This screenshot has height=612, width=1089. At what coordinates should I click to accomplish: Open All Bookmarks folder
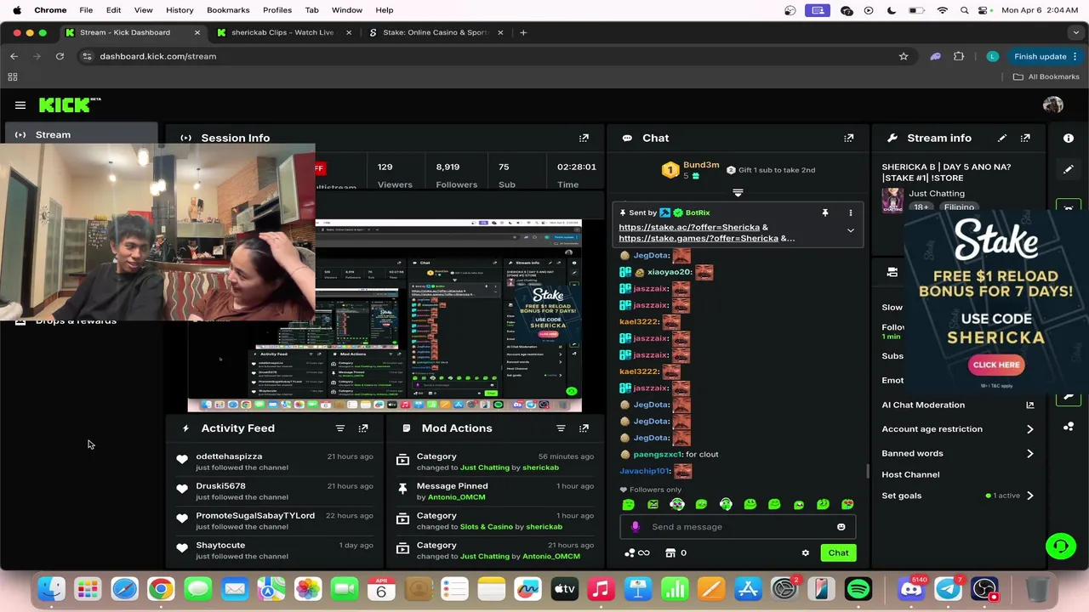click(1046, 76)
